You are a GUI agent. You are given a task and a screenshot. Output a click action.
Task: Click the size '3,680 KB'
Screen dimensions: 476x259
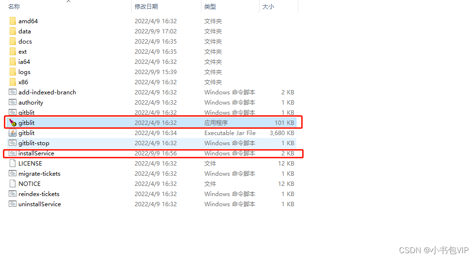point(282,133)
